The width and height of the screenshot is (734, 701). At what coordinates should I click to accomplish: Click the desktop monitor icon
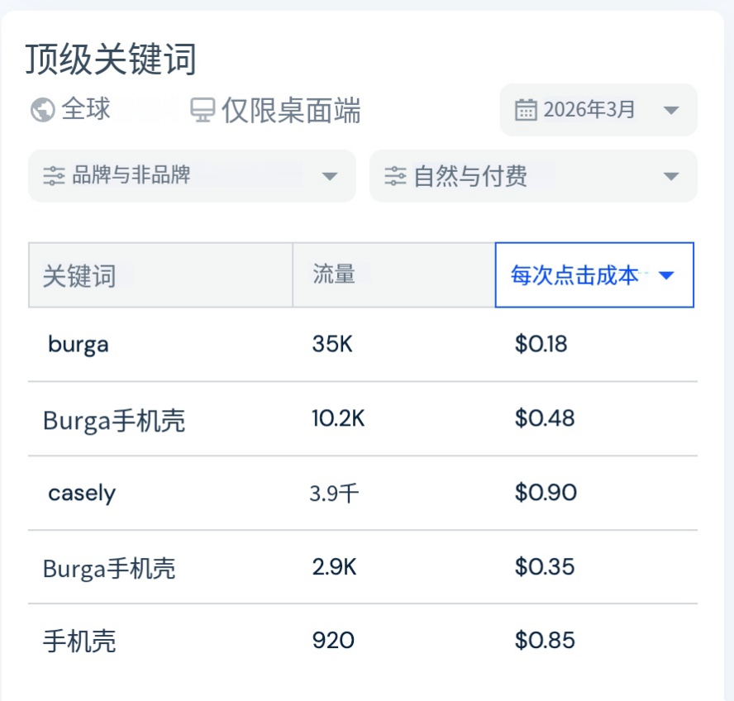203,110
